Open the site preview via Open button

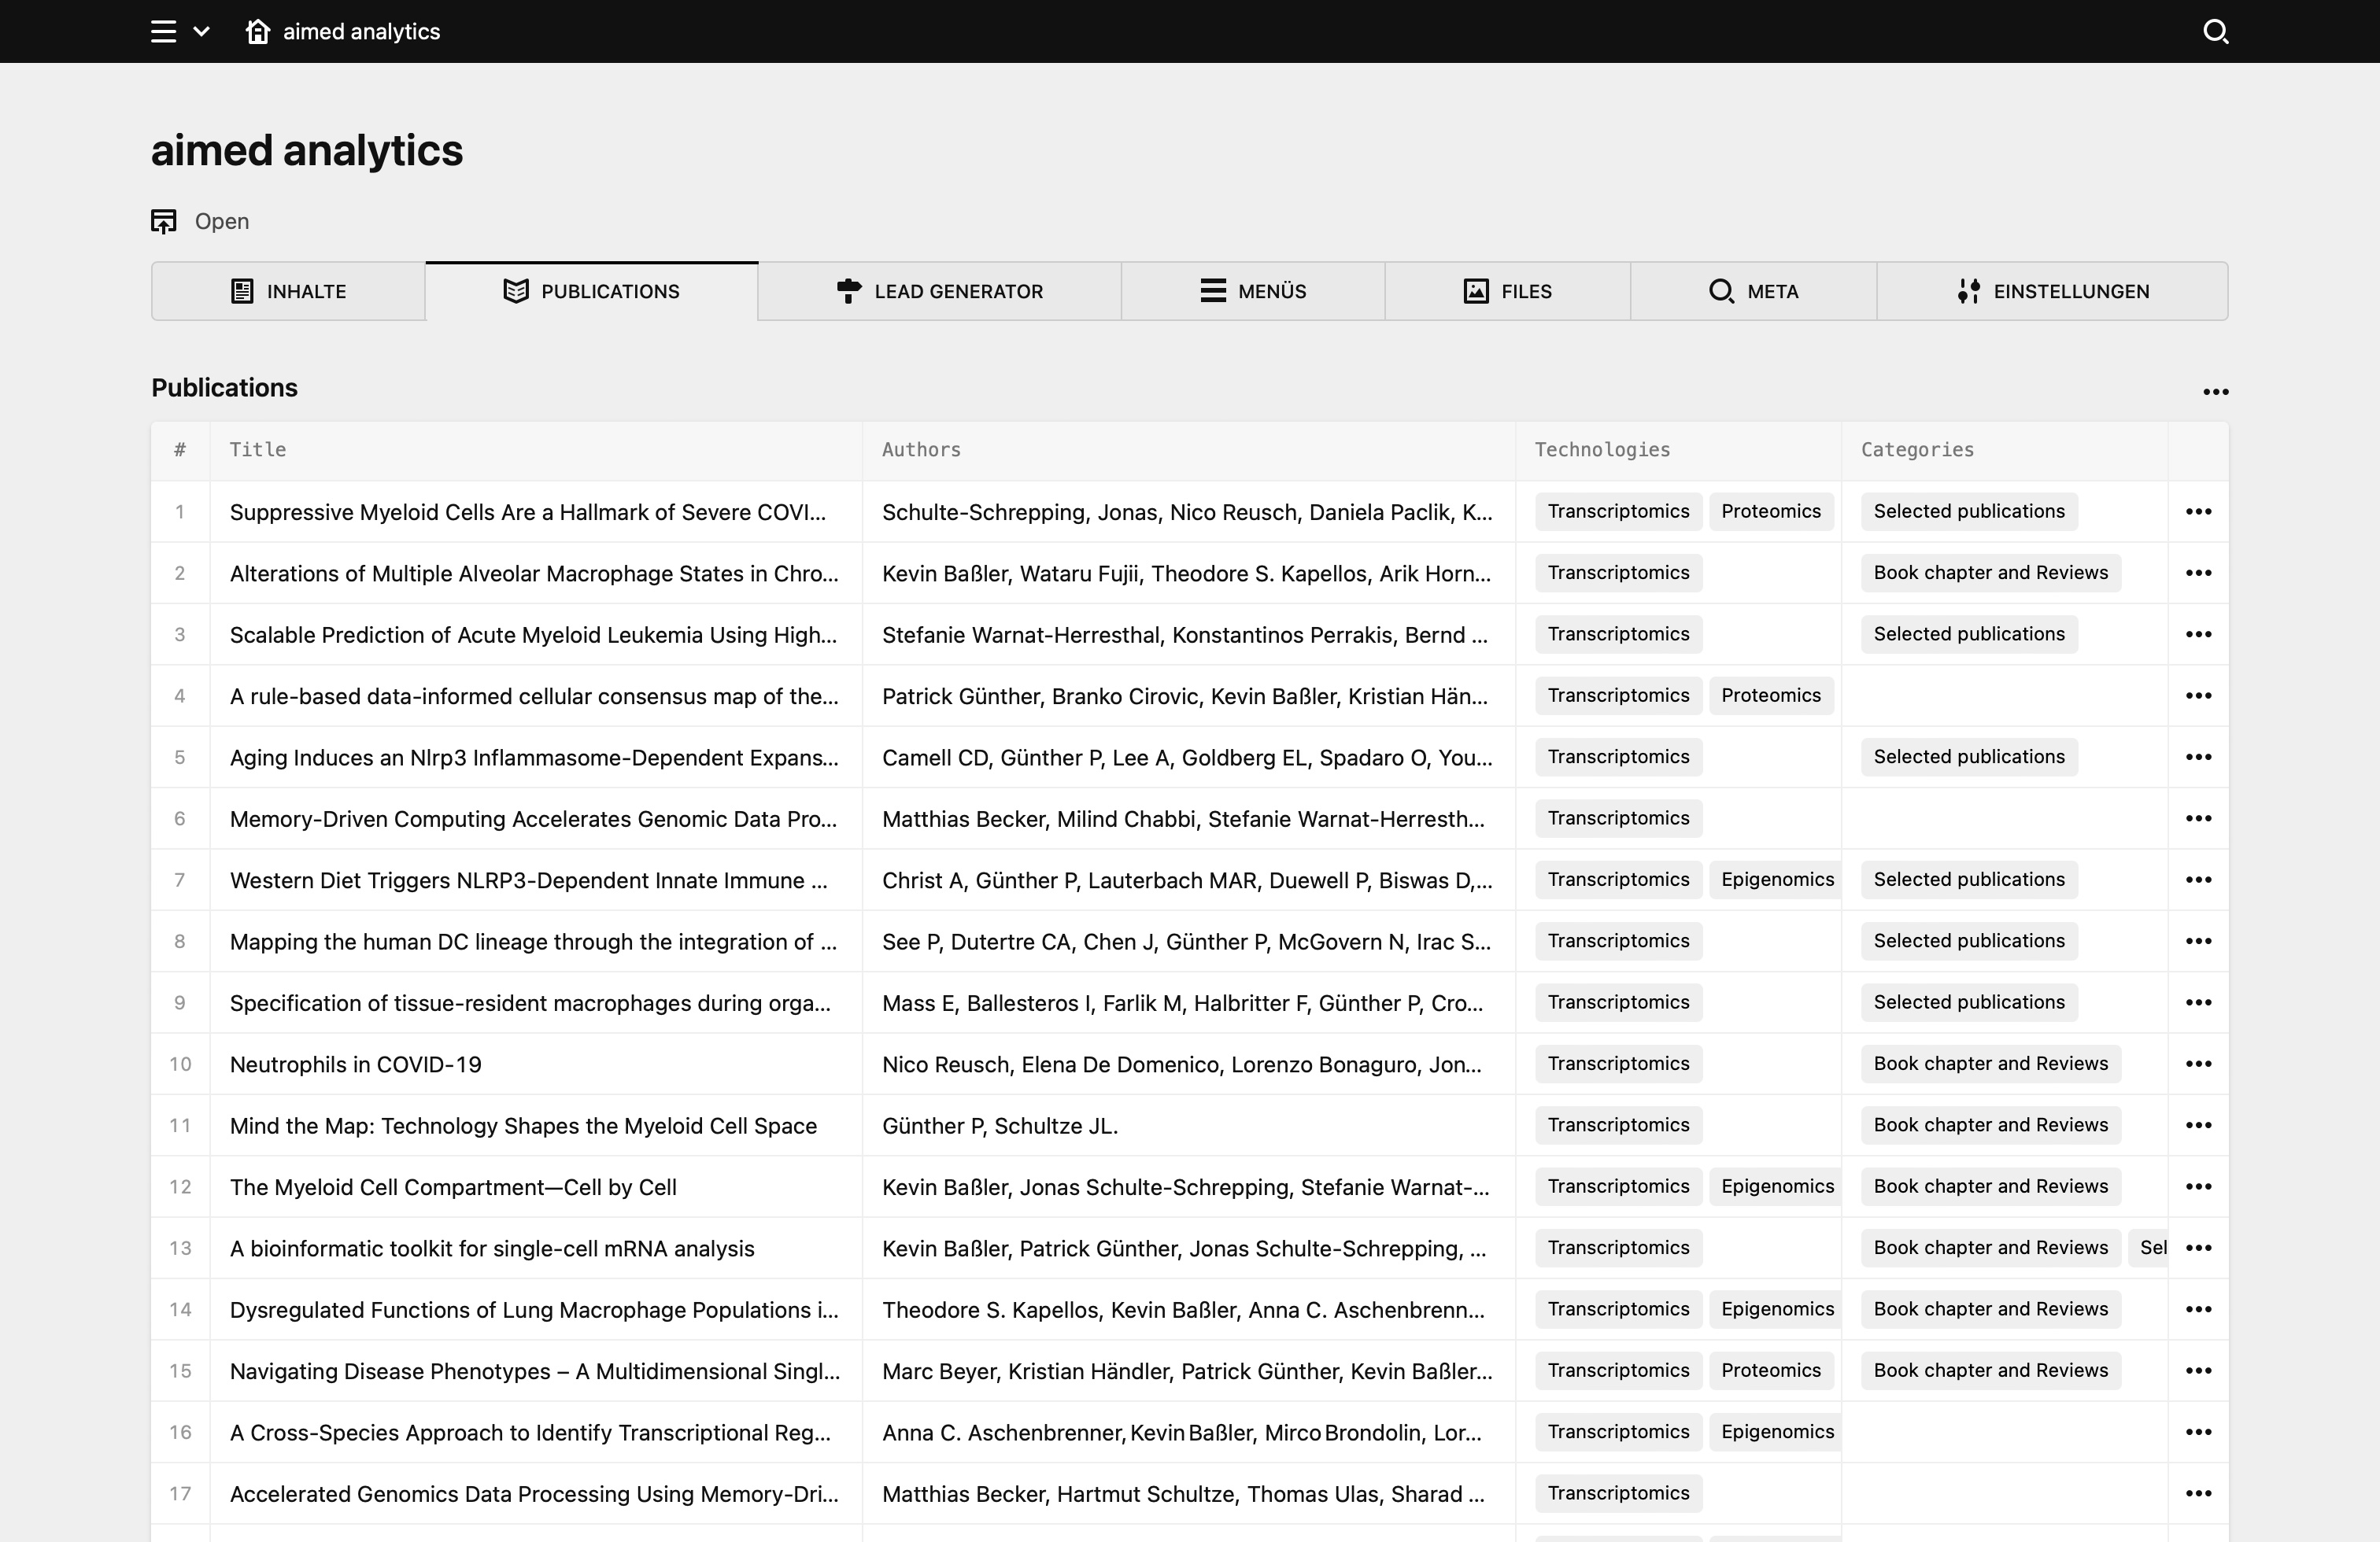(x=200, y=221)
